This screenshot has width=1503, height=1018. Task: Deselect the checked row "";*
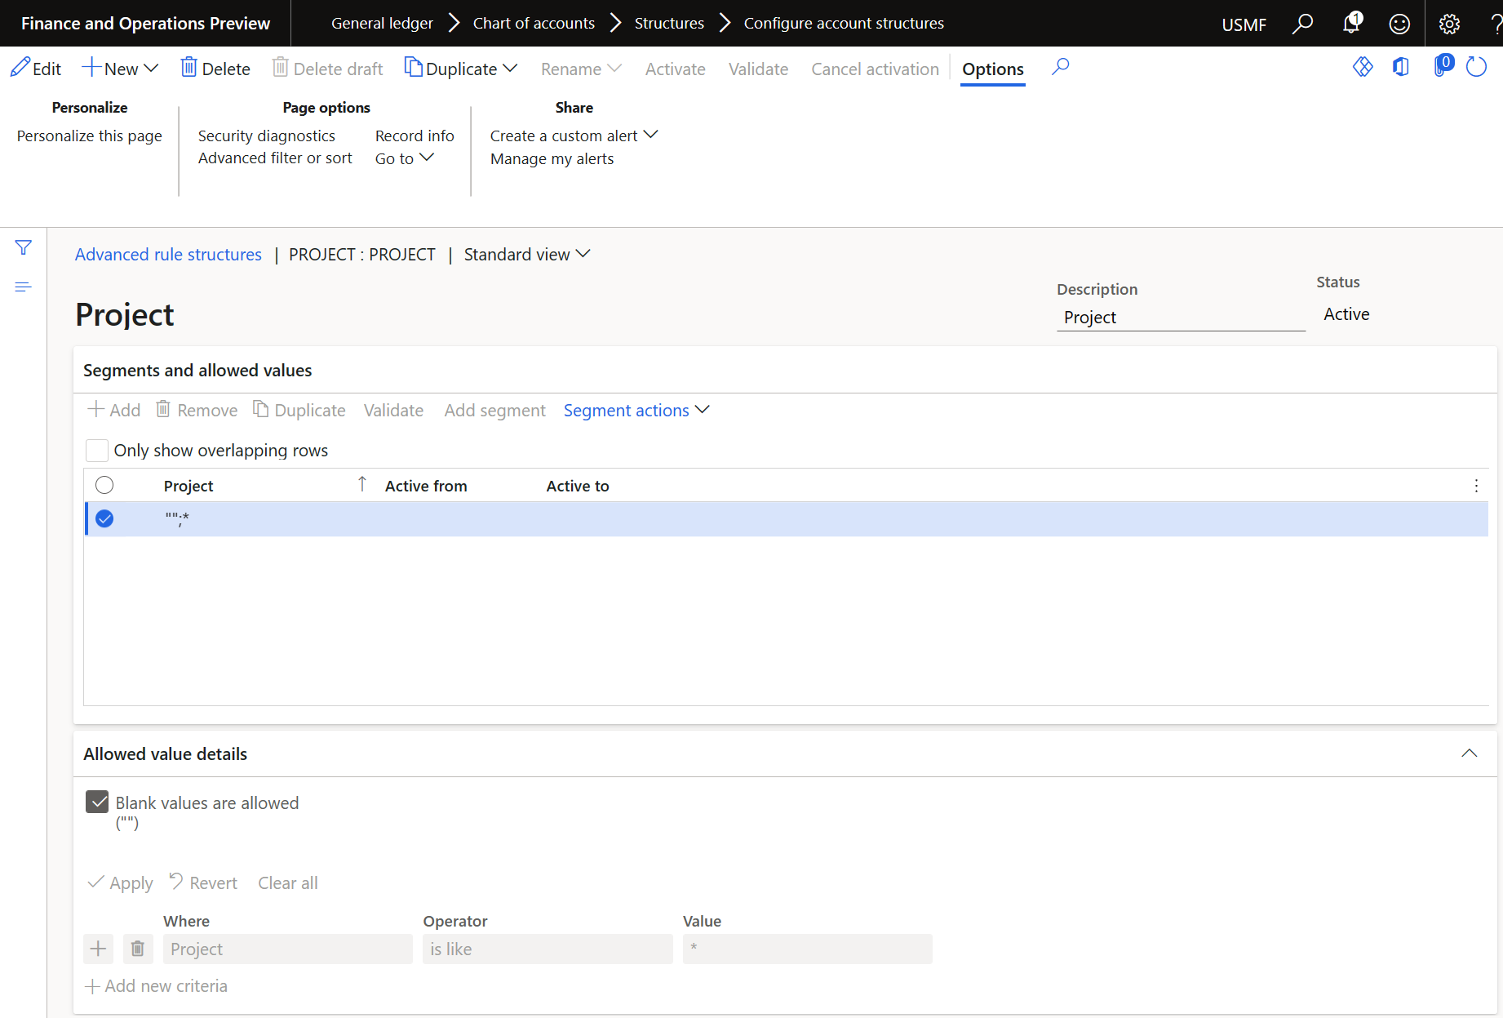coord(104,518)
